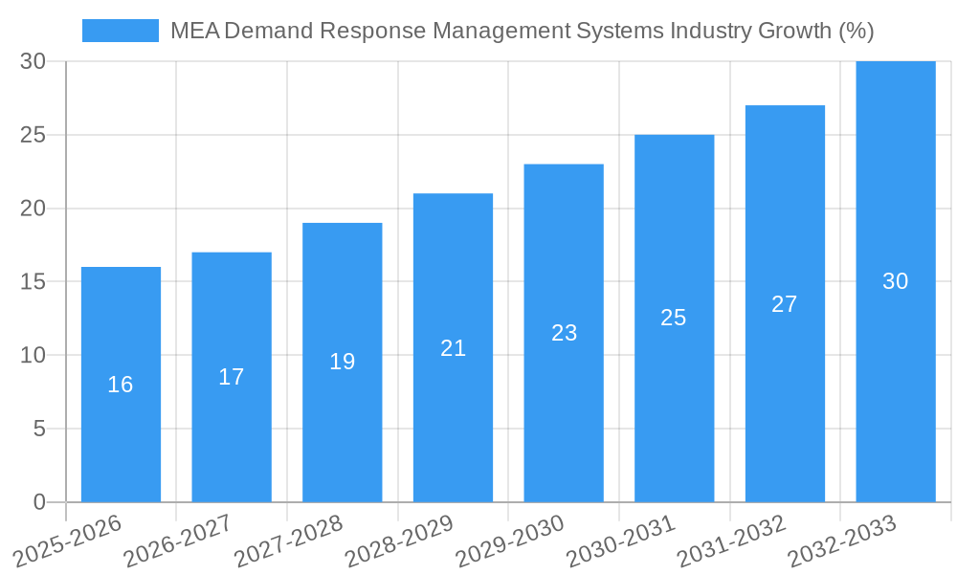Select the 2032-2033 bar labeled 30
Image resolution: width=957 pixels, height=574 pixels.
pos(896,282)
